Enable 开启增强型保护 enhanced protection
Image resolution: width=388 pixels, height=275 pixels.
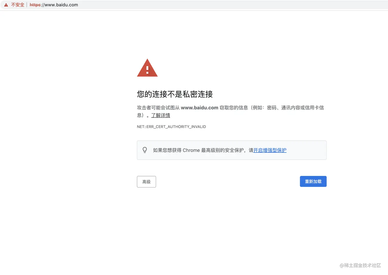click(x=270, y=150)
